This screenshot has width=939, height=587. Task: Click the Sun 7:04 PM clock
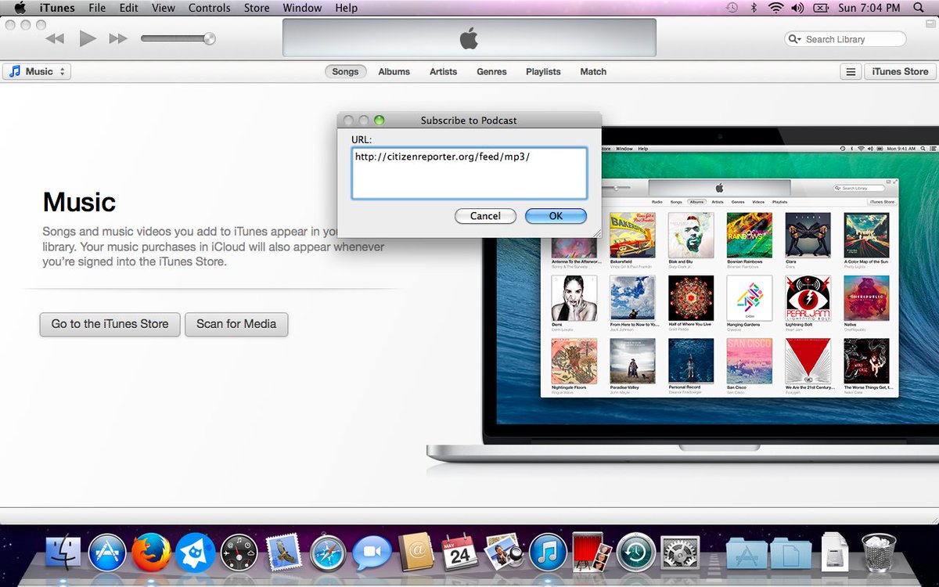tap(869, 8)
